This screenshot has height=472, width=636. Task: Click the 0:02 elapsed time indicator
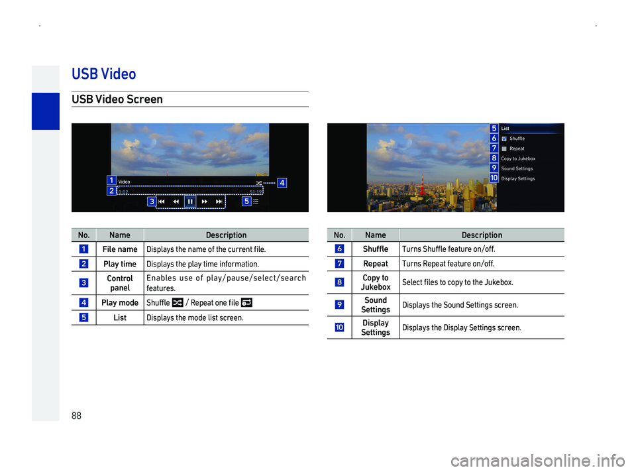click(123, 192)
